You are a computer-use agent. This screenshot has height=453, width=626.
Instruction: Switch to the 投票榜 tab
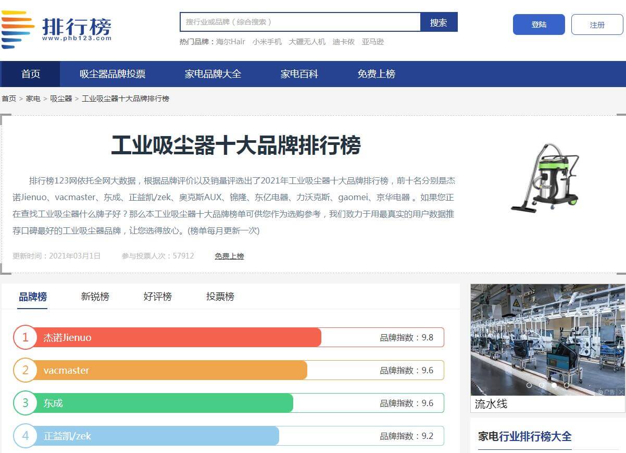[x=220, y=297]
